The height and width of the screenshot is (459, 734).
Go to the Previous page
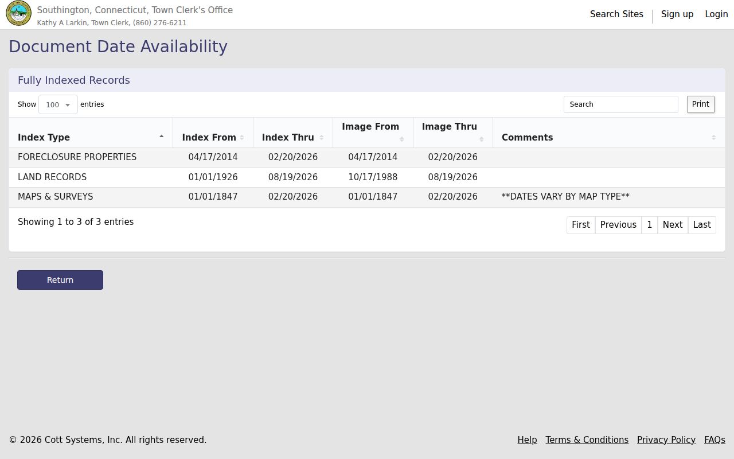(x=618, y=225)
